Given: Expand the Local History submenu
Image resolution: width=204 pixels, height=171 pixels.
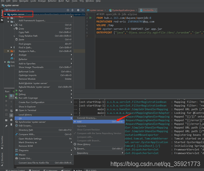Looking at the screenshot, I should pyautogui.click(x=44, y=114).
